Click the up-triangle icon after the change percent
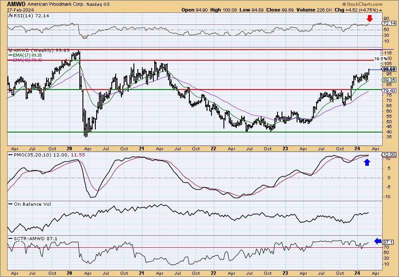Image resolution: width=399 pixels, height=277 pixels. [381, 10]
